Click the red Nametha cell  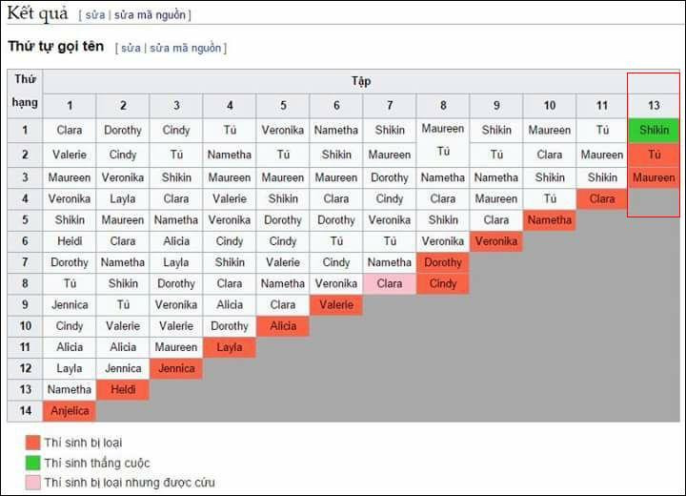(550, 220)
